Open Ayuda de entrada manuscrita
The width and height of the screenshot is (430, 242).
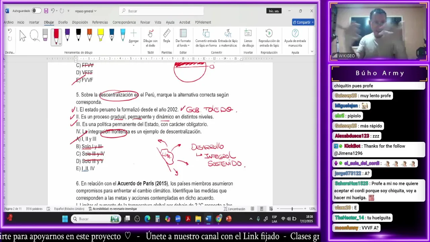point(295,38)
